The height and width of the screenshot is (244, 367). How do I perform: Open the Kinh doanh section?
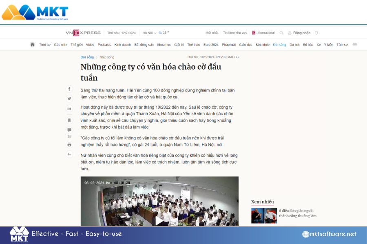[x=123, y=45]
